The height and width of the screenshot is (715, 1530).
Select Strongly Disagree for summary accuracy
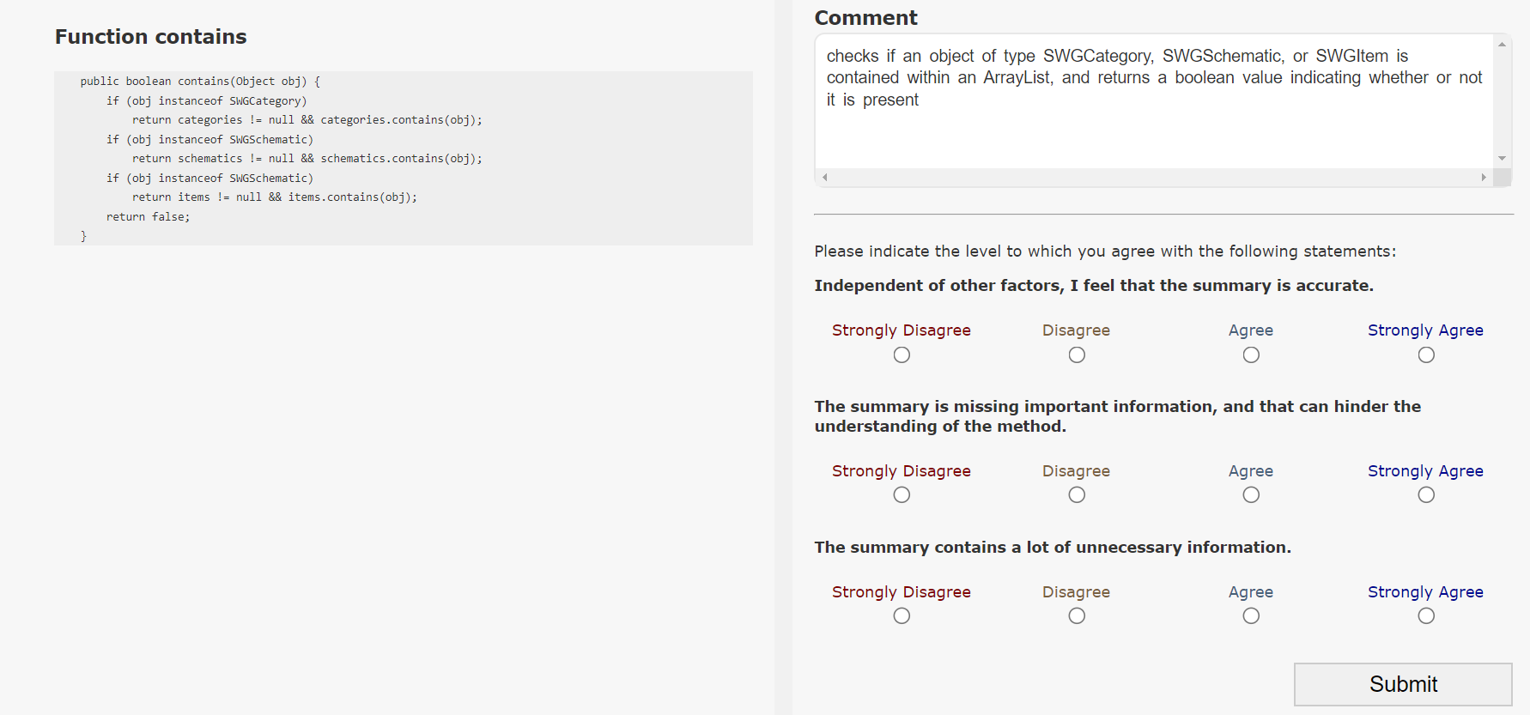(x=902, y=355)
